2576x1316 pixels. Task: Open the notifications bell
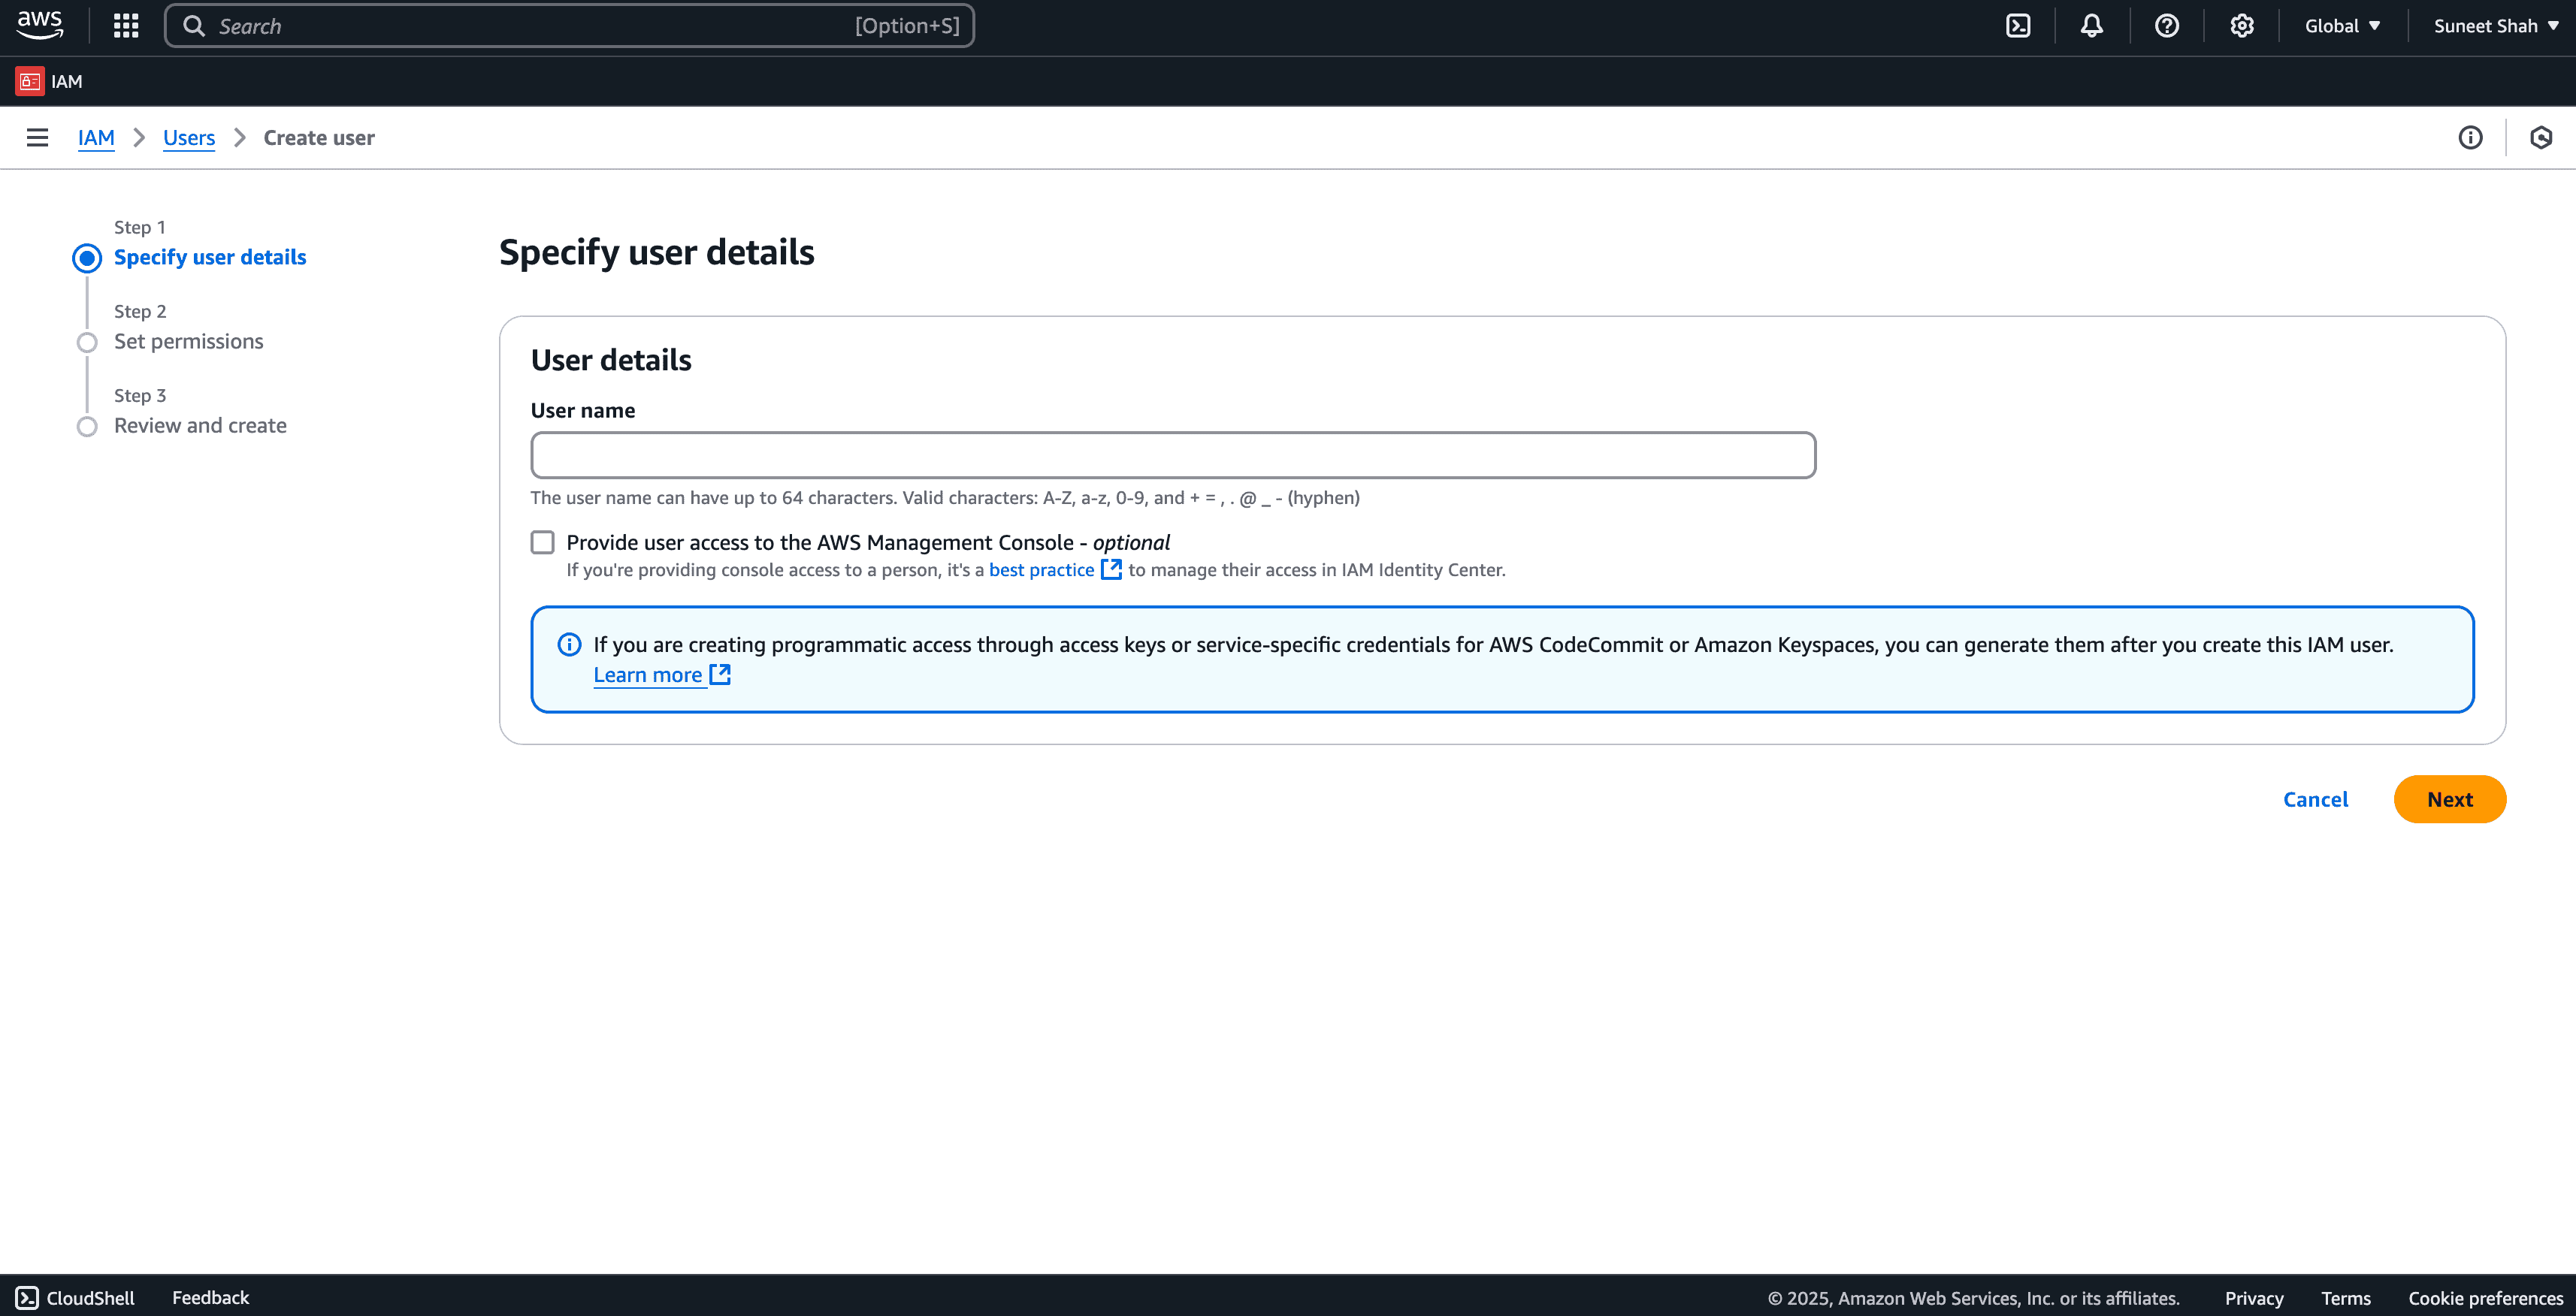2092,26
